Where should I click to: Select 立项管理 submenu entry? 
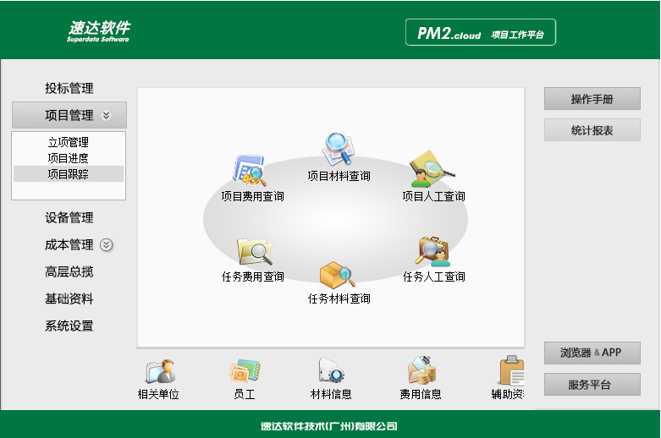pyautogui.click(x=69, y=142)
